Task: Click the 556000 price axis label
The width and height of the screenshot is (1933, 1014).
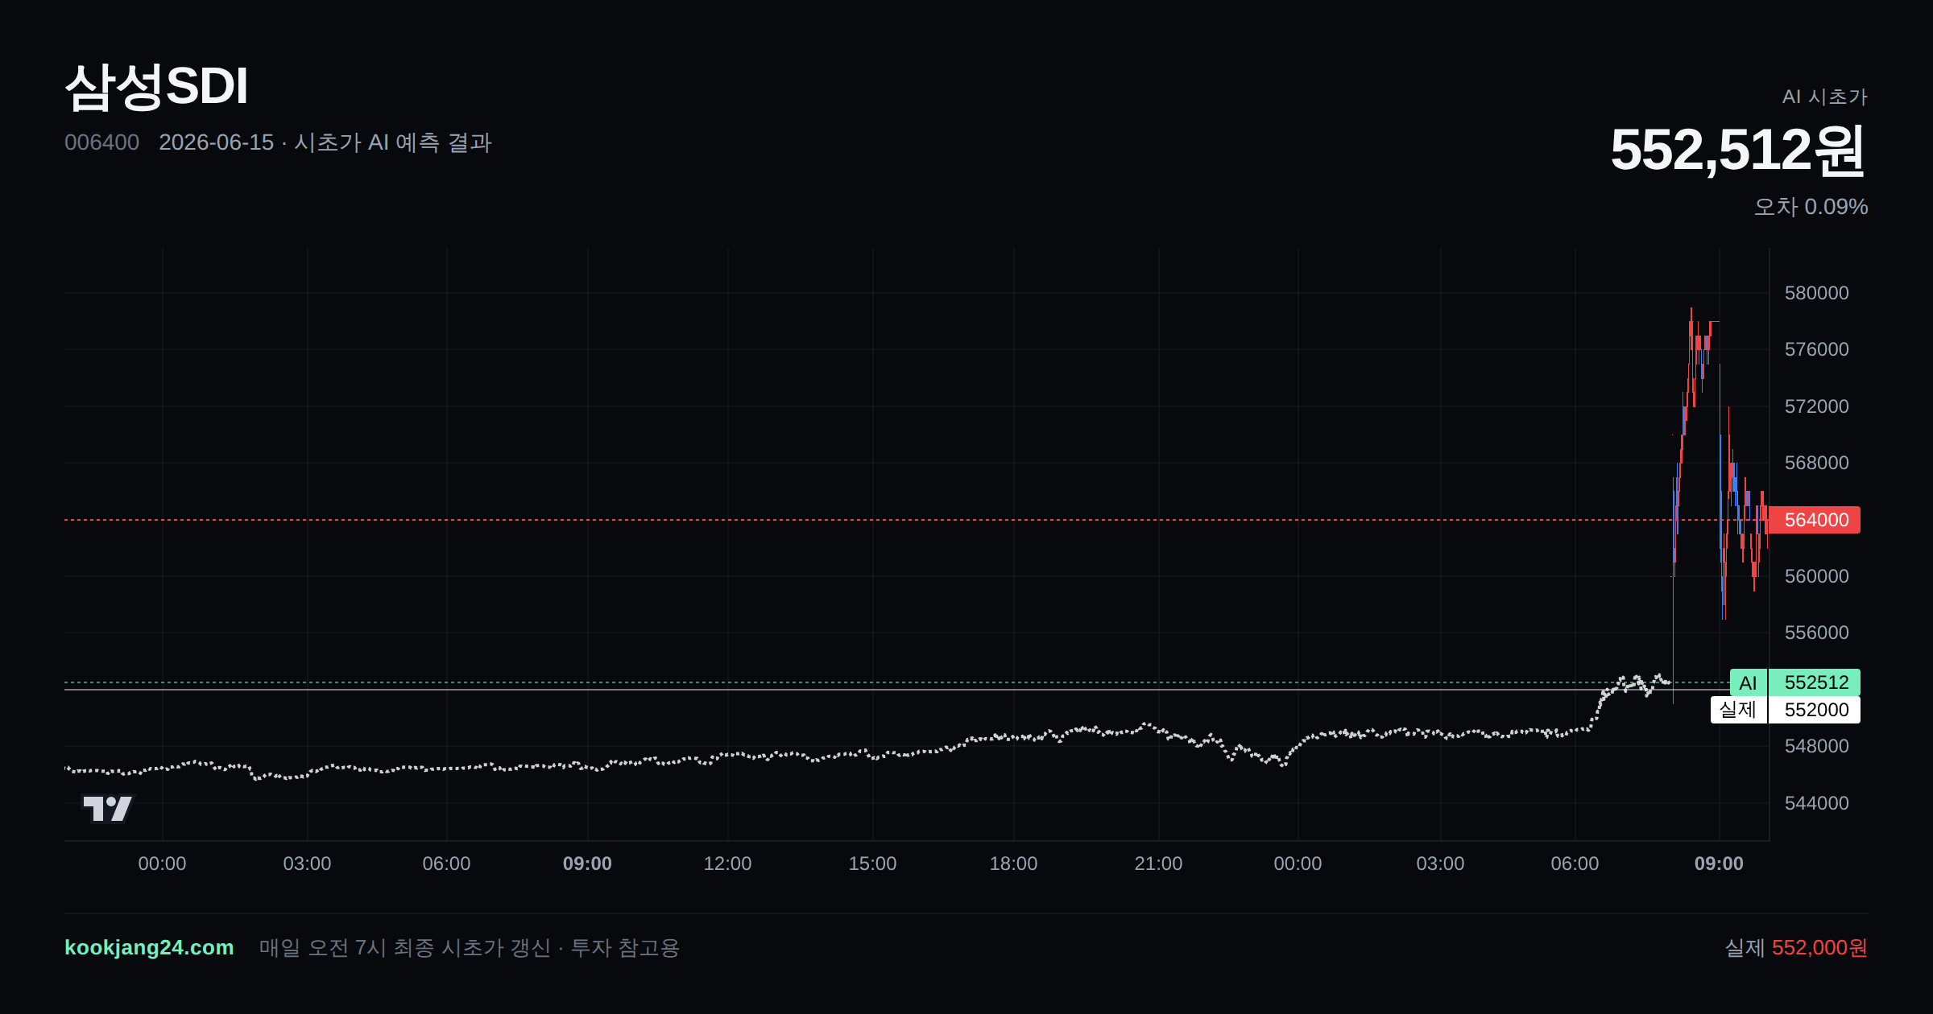Action: [1816, 633]
